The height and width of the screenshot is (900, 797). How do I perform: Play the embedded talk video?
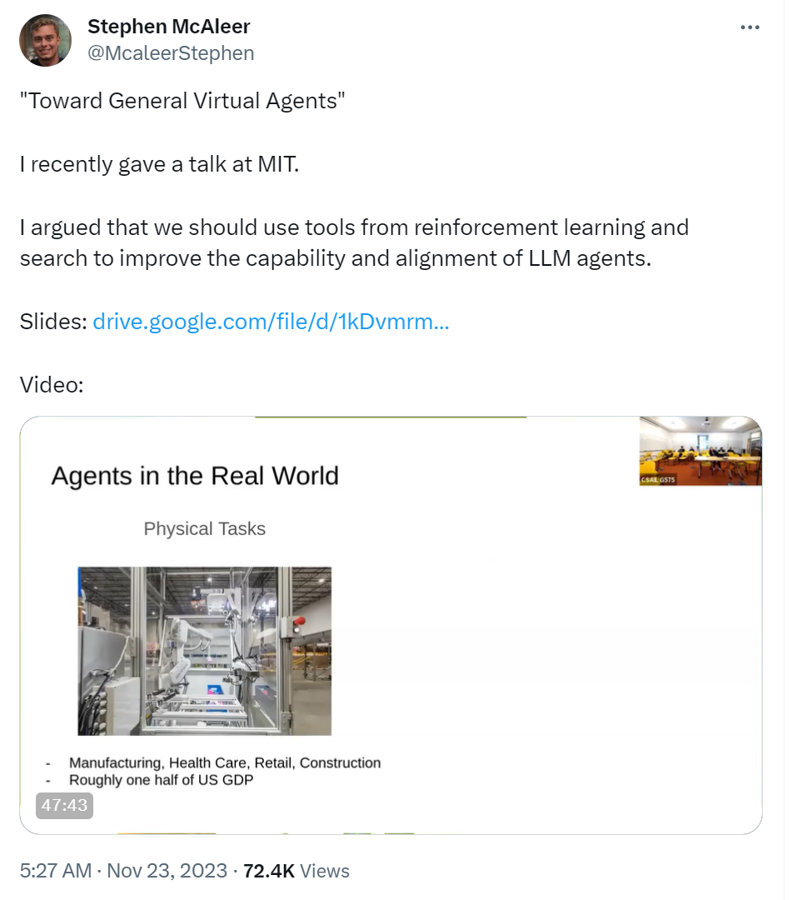pos(391,625)
